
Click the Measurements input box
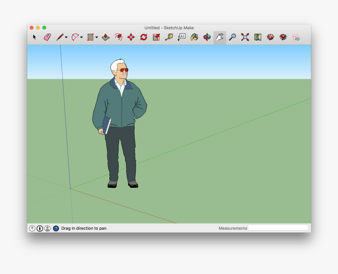278,228
